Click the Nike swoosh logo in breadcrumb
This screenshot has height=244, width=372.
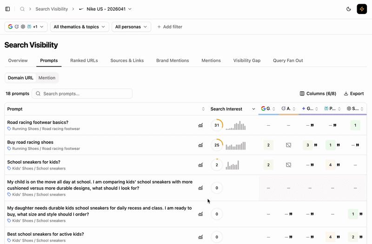pyautogui.click(x=81, y=9)
